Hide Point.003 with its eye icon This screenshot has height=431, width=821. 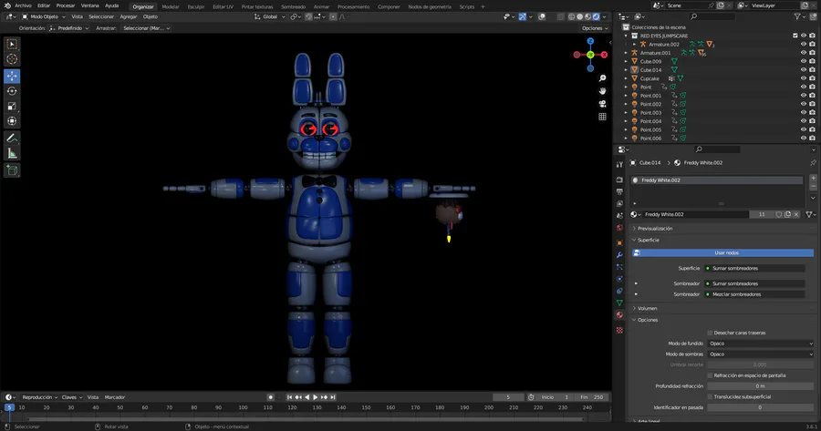(804, 112)
